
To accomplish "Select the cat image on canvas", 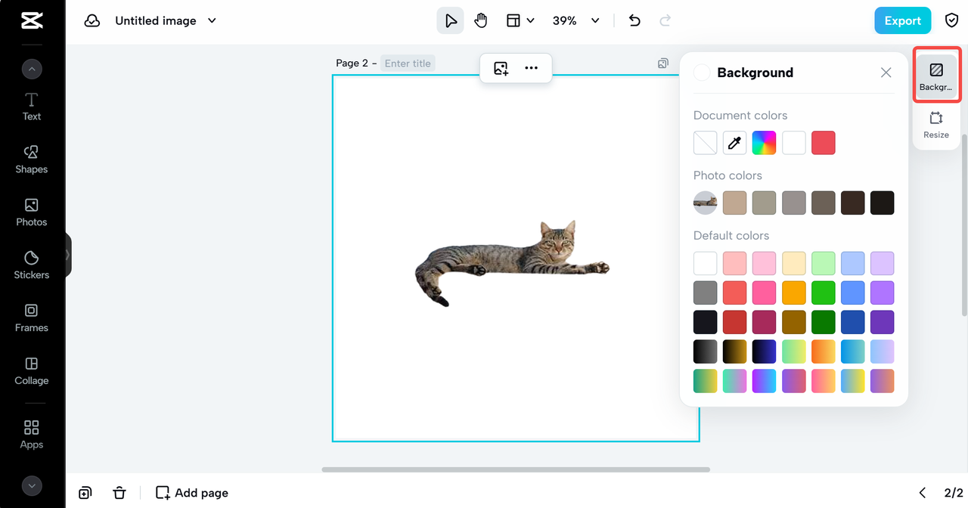I will pyautogui.click(x=512, y=263).
